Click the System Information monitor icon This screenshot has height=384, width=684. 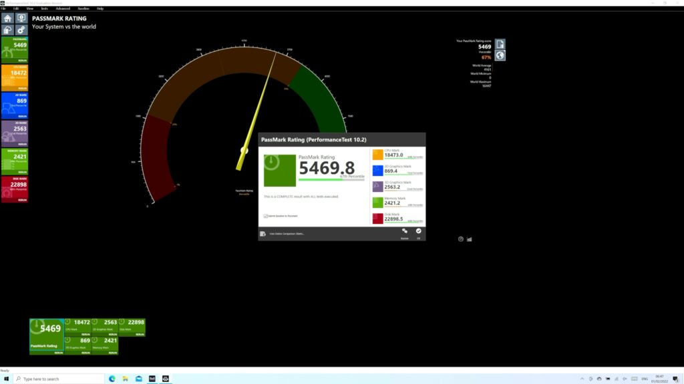point(21,18)
